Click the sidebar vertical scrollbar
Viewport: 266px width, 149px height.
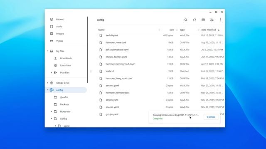(88, 50)
